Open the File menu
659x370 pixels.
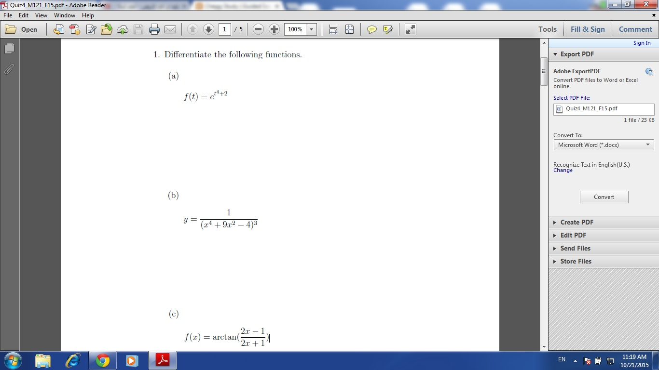pyautogui.click(x=7, y=15)
